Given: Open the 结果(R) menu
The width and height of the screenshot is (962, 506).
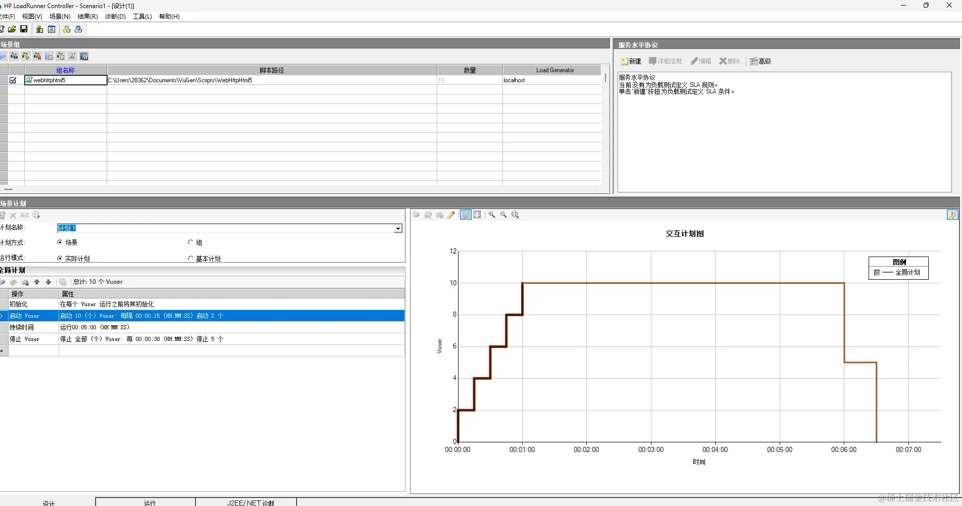Looking at the screenshot, I should click(87, 17).
